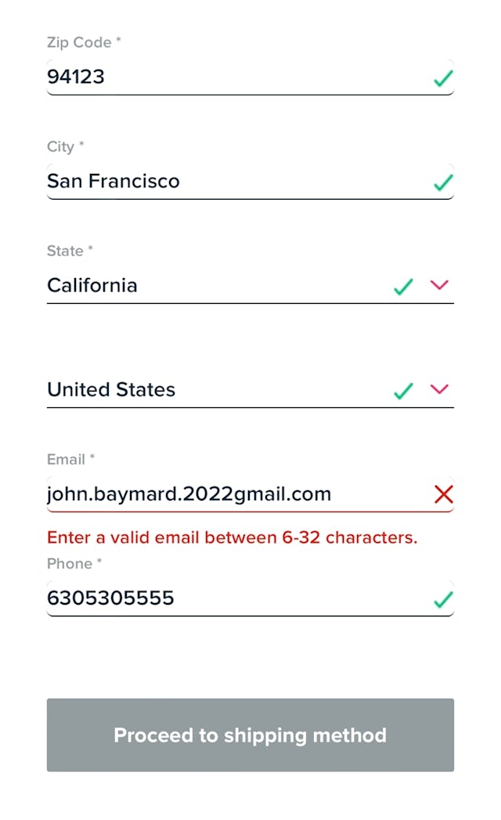Click the green checkmark beside United States
Image resolution: width=501 pixels, height=820 pixels.
click(x=402, y=391)
